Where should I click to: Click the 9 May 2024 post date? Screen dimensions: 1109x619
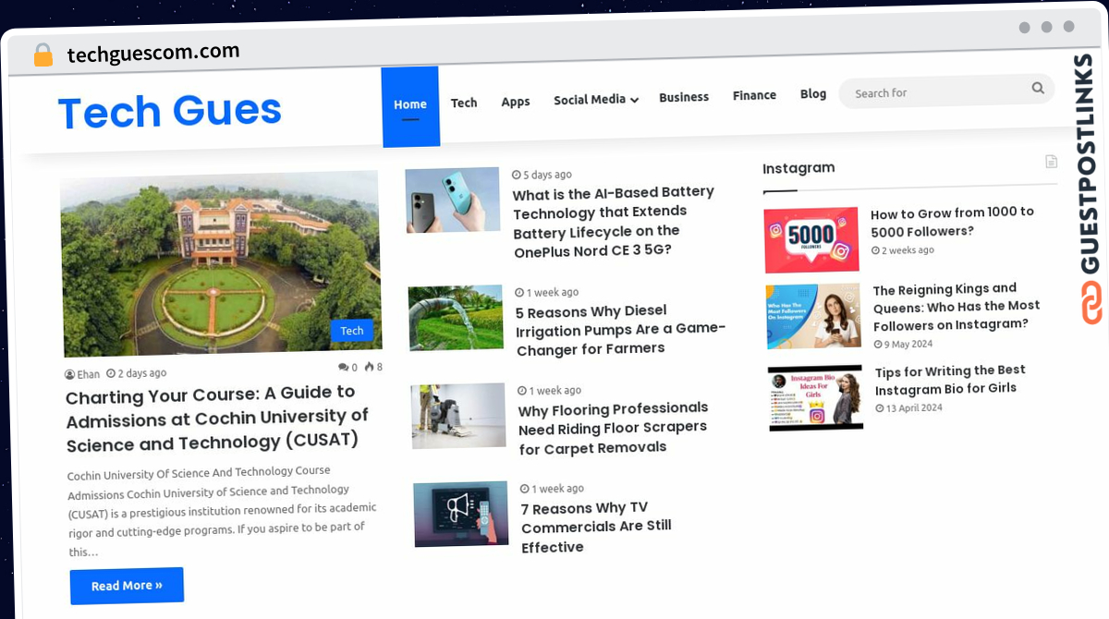point(903,344)
